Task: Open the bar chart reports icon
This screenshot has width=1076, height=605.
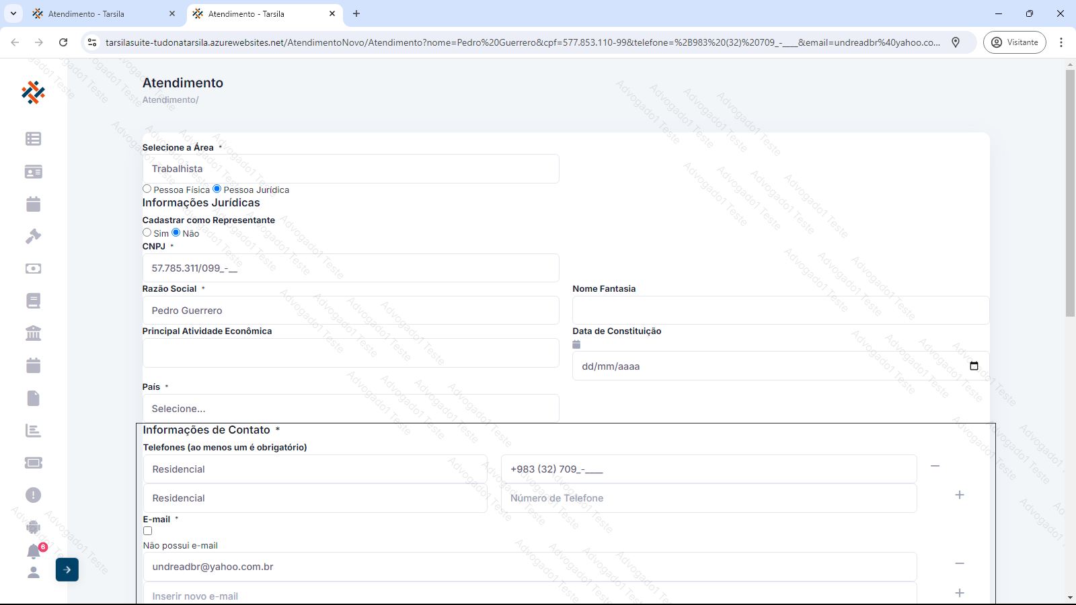Action: pyautogui.click(x=33, y=431)
